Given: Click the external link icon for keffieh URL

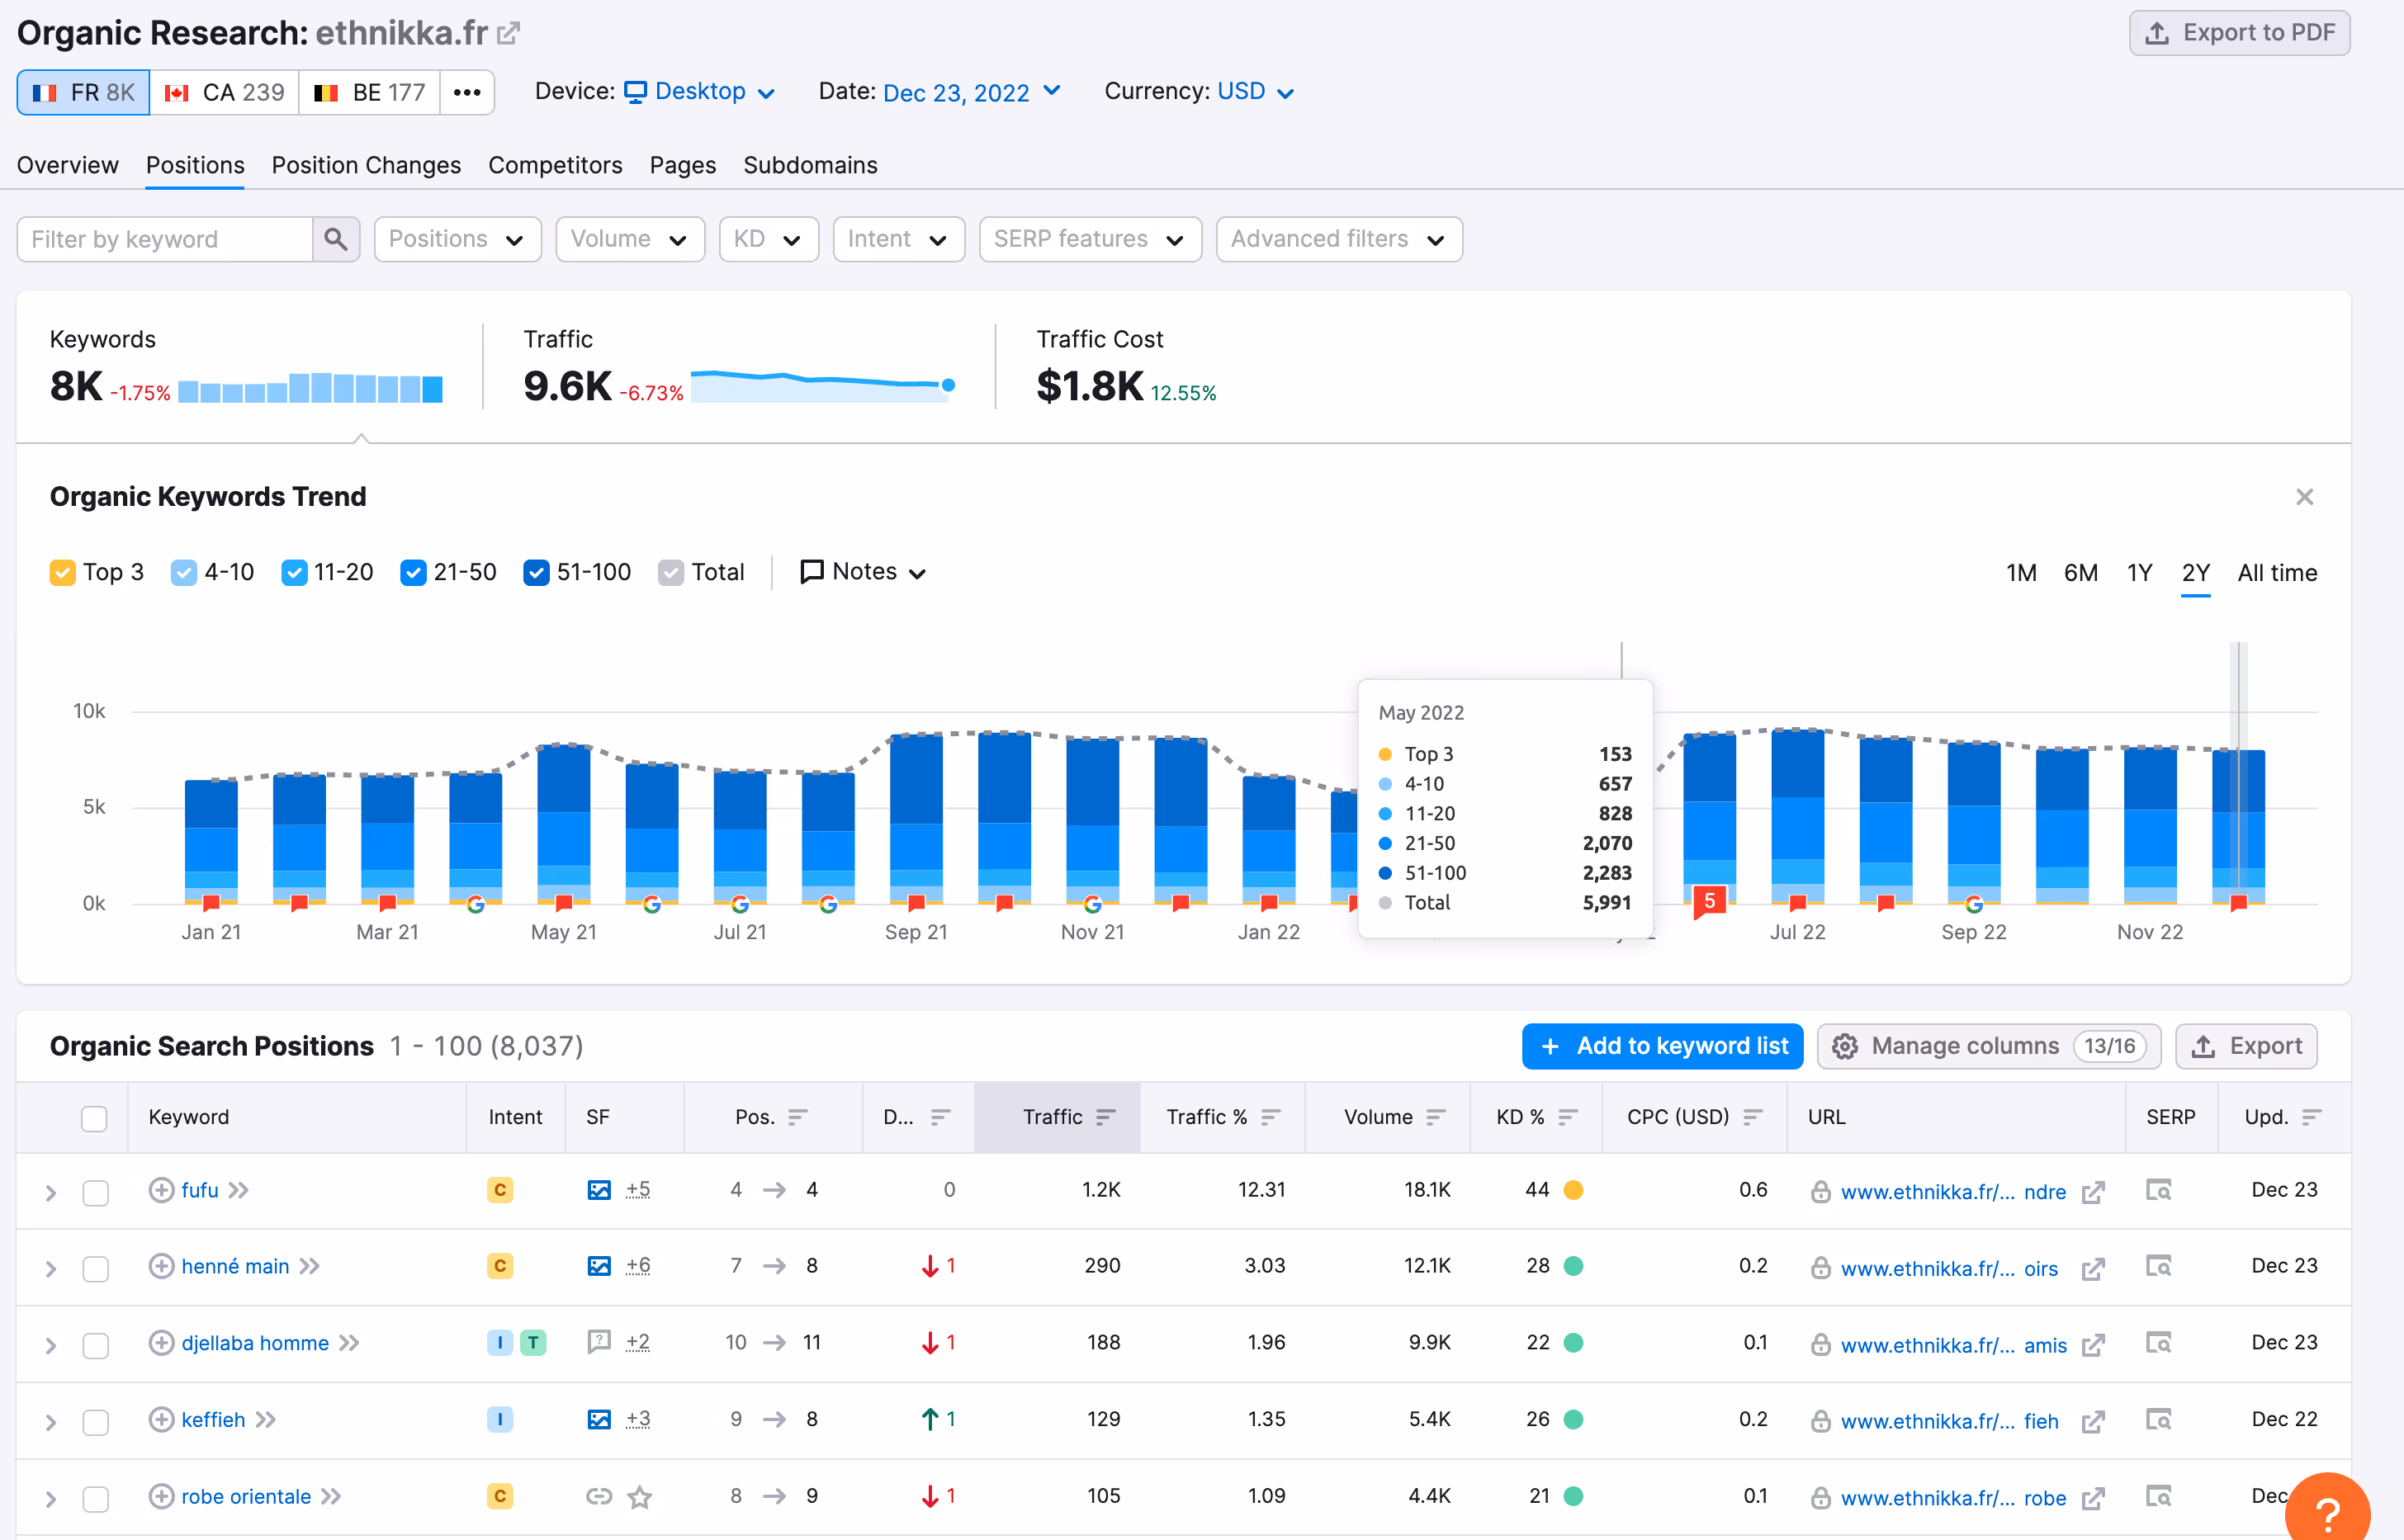Looking at the screenshot, I should [x=2092, y=1421].
